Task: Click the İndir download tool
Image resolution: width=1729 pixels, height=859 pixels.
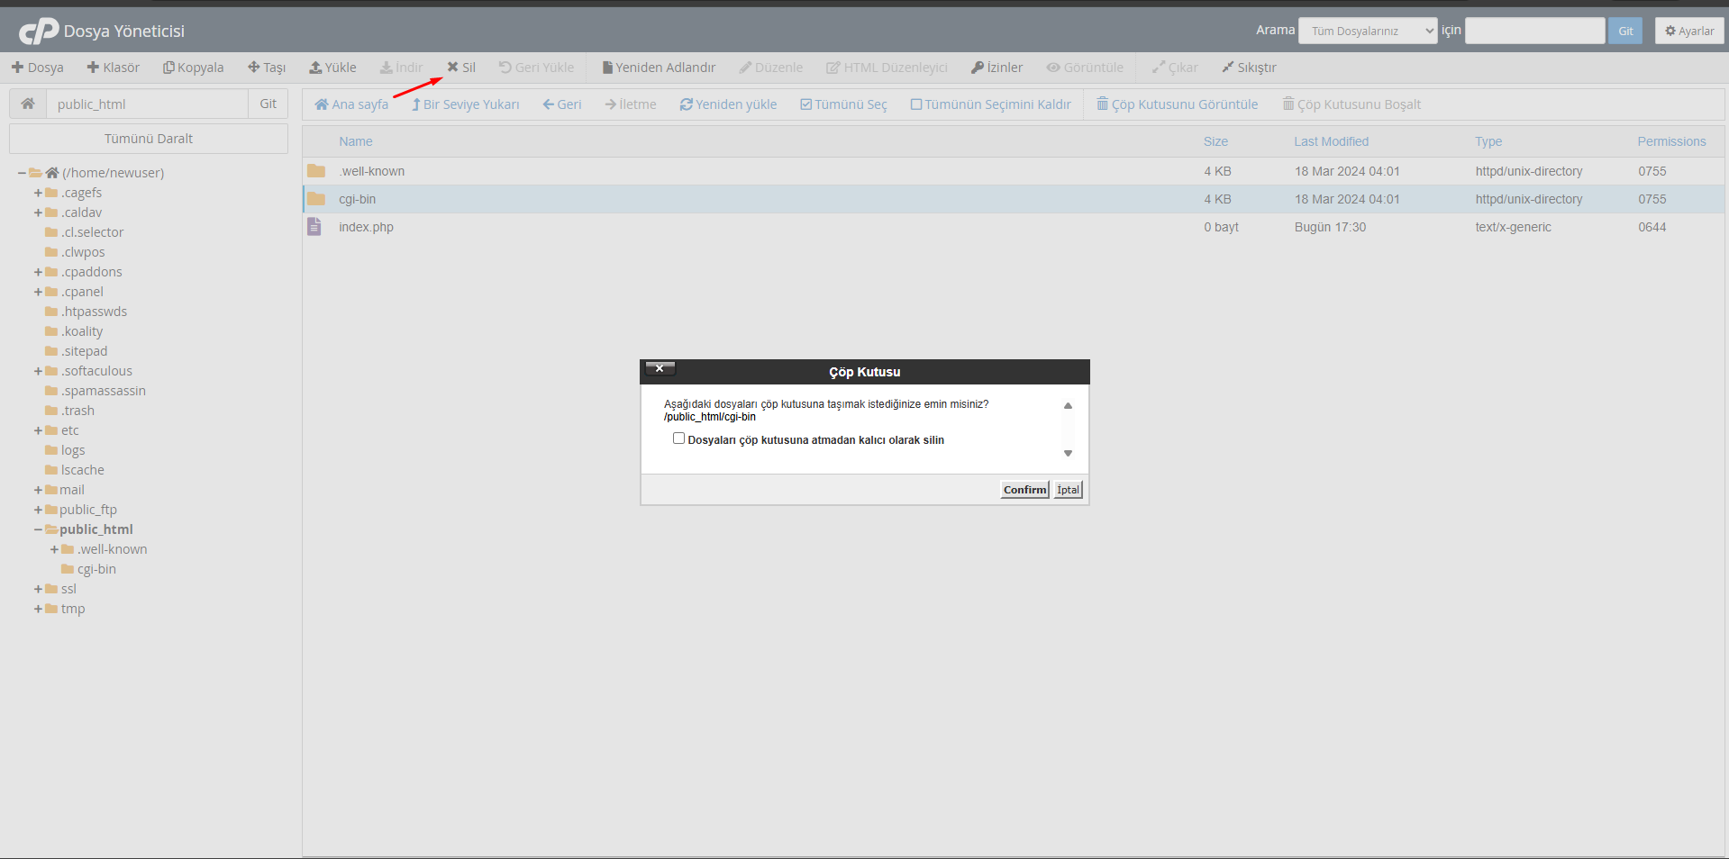Action: pos(401,68)
